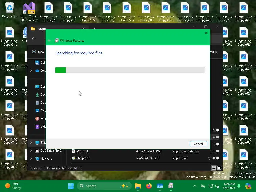Close the GTAIII File Explorer tab
This screenshot has height=192, width=256.
click(x=83, y=29)
